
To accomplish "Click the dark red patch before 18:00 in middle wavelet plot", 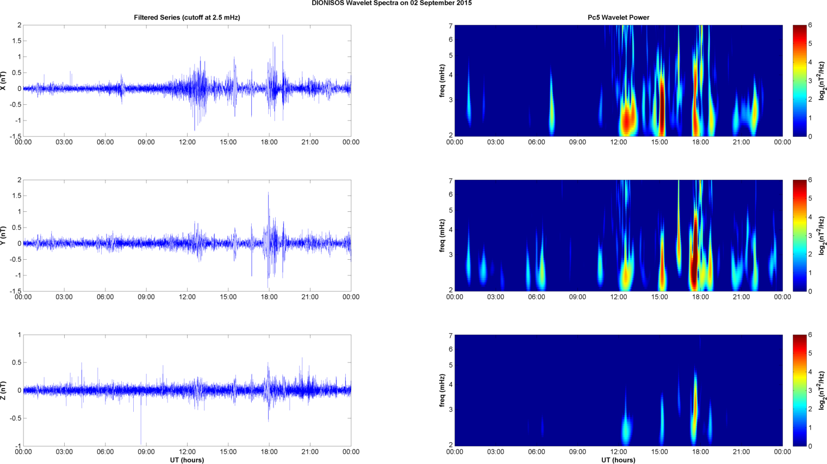I will point(694,255).
